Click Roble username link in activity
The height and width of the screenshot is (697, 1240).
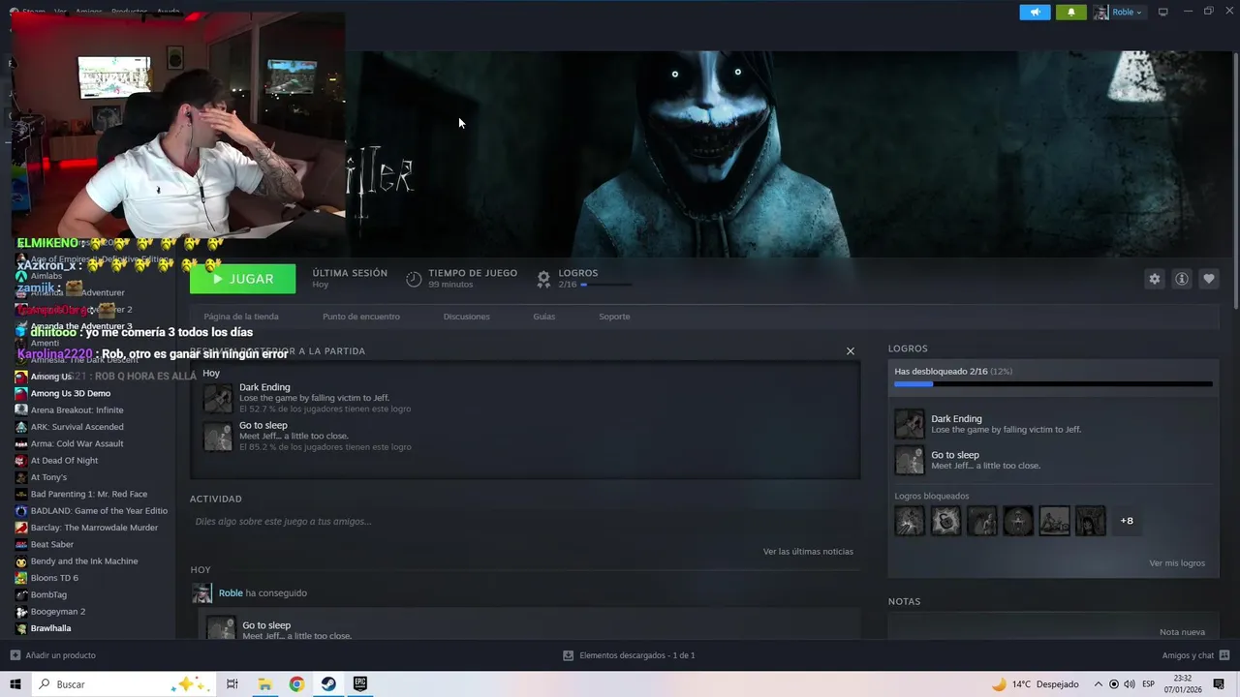(x=231, y=593)
